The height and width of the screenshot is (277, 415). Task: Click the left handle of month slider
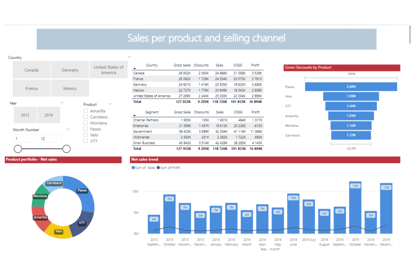[x=18, y=149]
